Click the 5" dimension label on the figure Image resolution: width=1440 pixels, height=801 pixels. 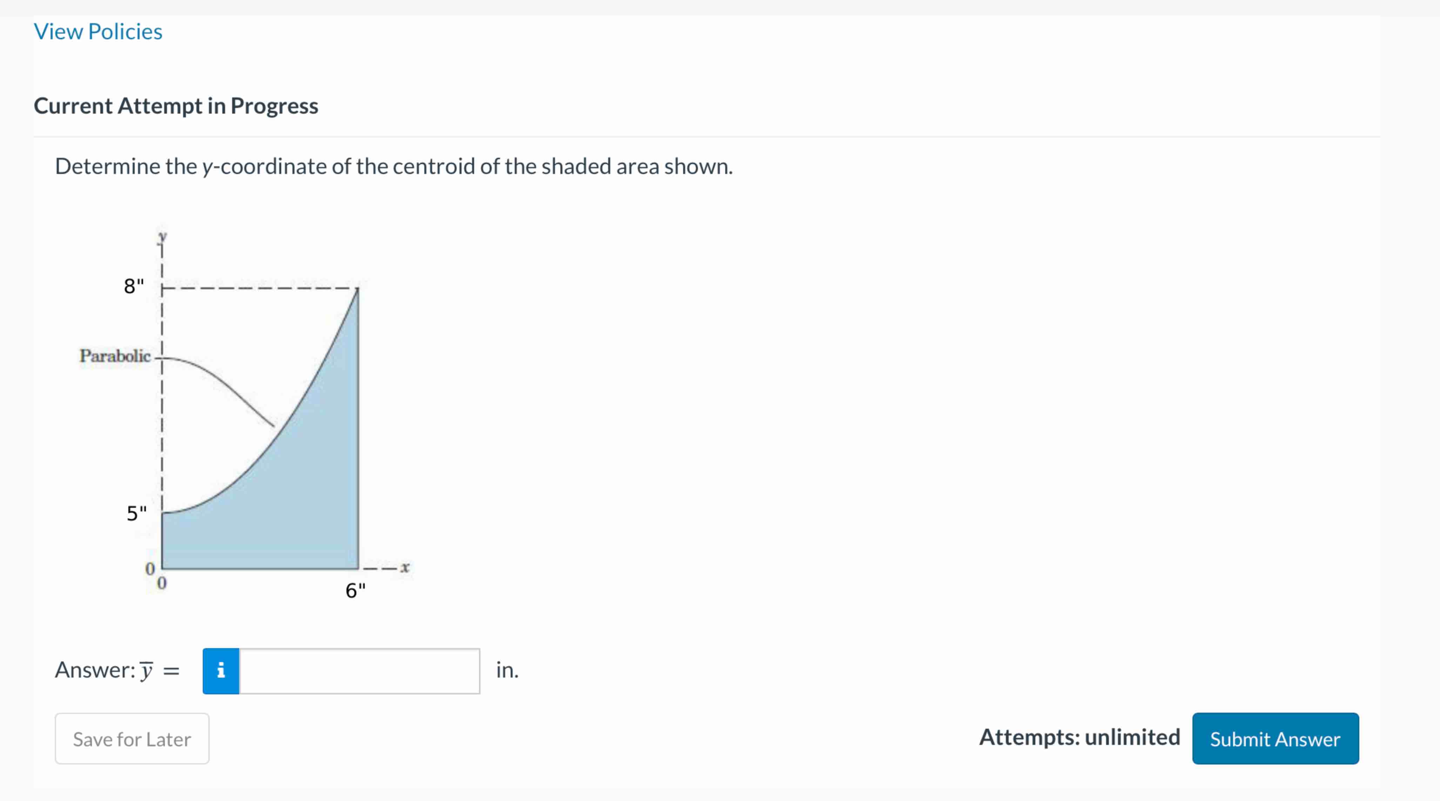point(136,513)
